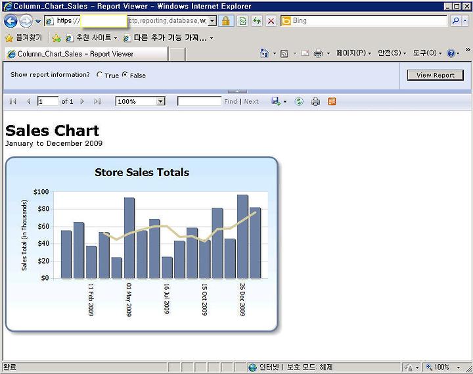
Task: Collapse the parameters area handle
Action: pyautogui.click(x=237, y=91)
